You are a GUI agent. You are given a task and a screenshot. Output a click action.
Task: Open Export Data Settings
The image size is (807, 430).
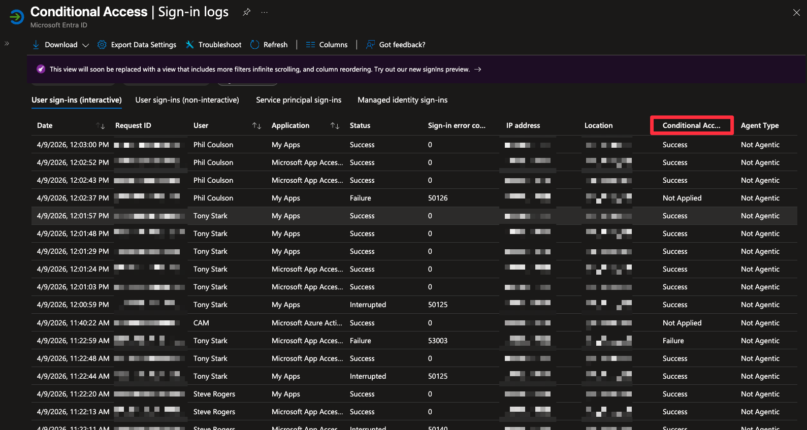tap(143, 45)
